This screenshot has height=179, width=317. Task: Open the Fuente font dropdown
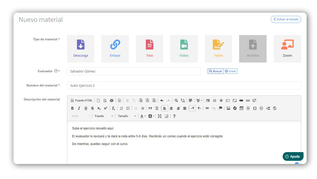tap(104, 116)
